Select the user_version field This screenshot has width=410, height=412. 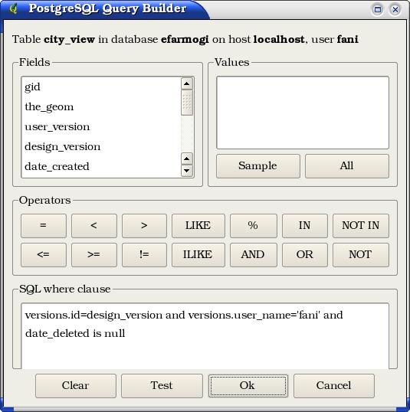coord(101,126)
